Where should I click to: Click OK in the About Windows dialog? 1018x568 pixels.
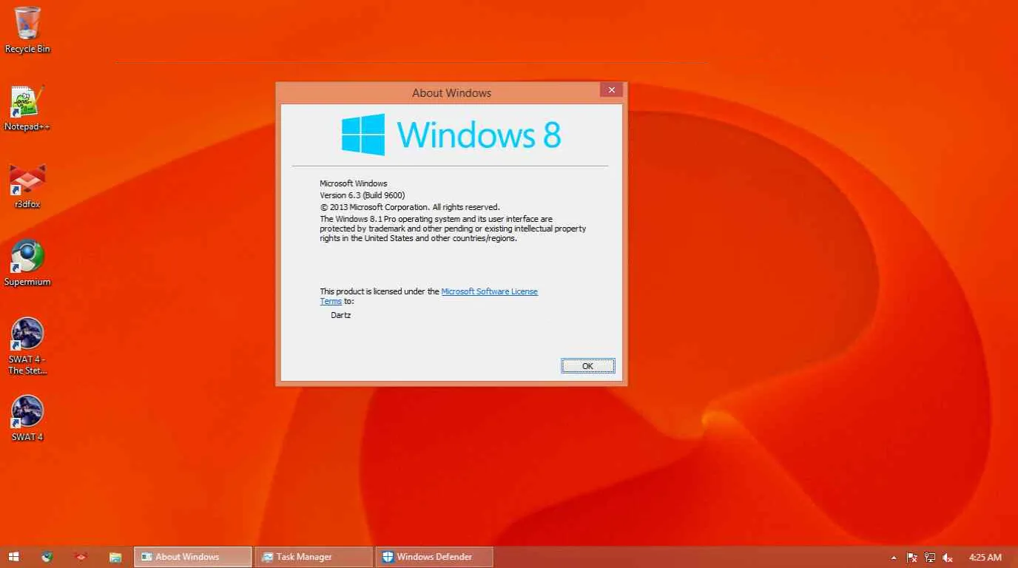[x=587, y=366]
